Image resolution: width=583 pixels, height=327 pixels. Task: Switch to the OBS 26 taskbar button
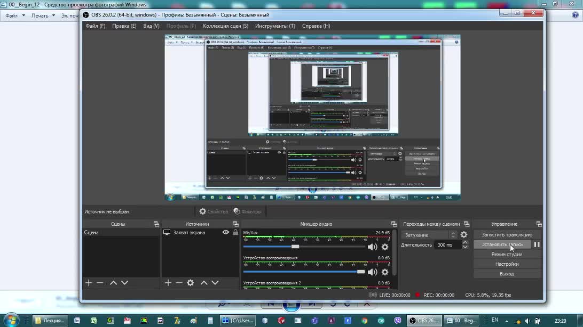pos(424,320)
